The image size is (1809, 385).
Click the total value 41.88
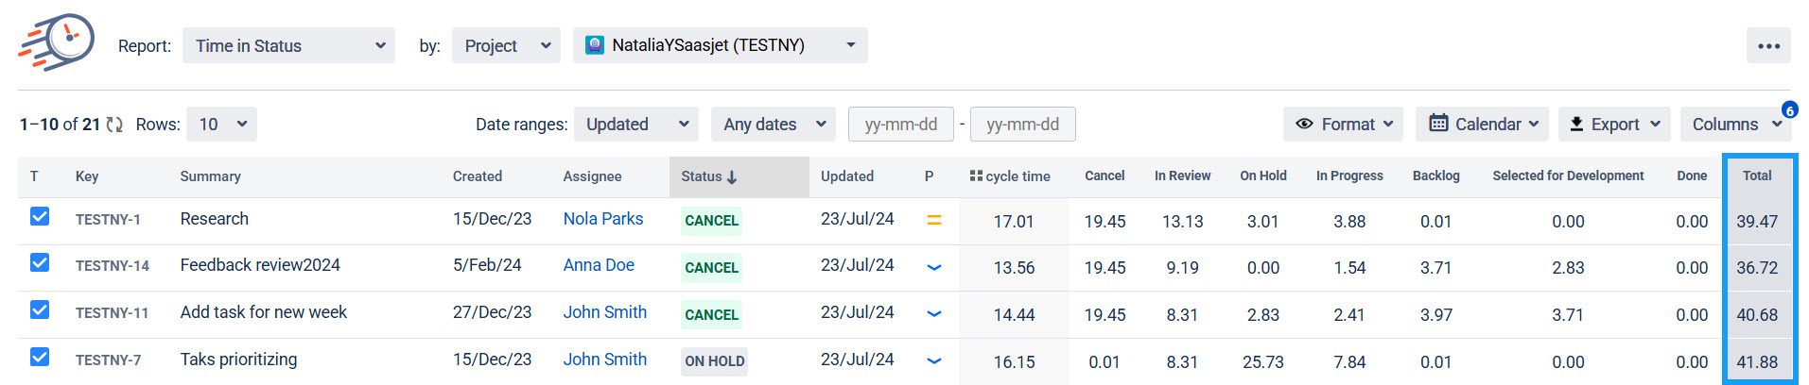(x=1757, y=362)
